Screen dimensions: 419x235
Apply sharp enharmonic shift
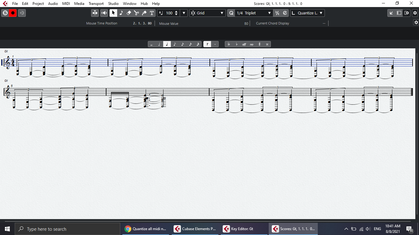259,44
